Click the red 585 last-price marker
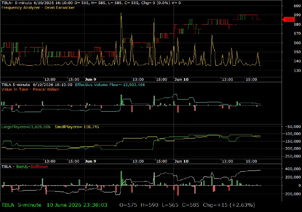302x212 pixels. coord(288,20)
